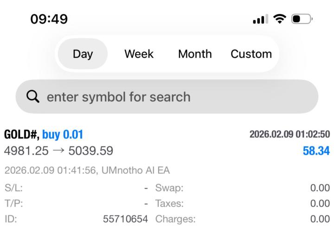Image resolution: width=334 pixels, height=237 pixels.
Task: Tap the Swap 0.00 value
Action: pyautogui.click(x=320, y=188)
